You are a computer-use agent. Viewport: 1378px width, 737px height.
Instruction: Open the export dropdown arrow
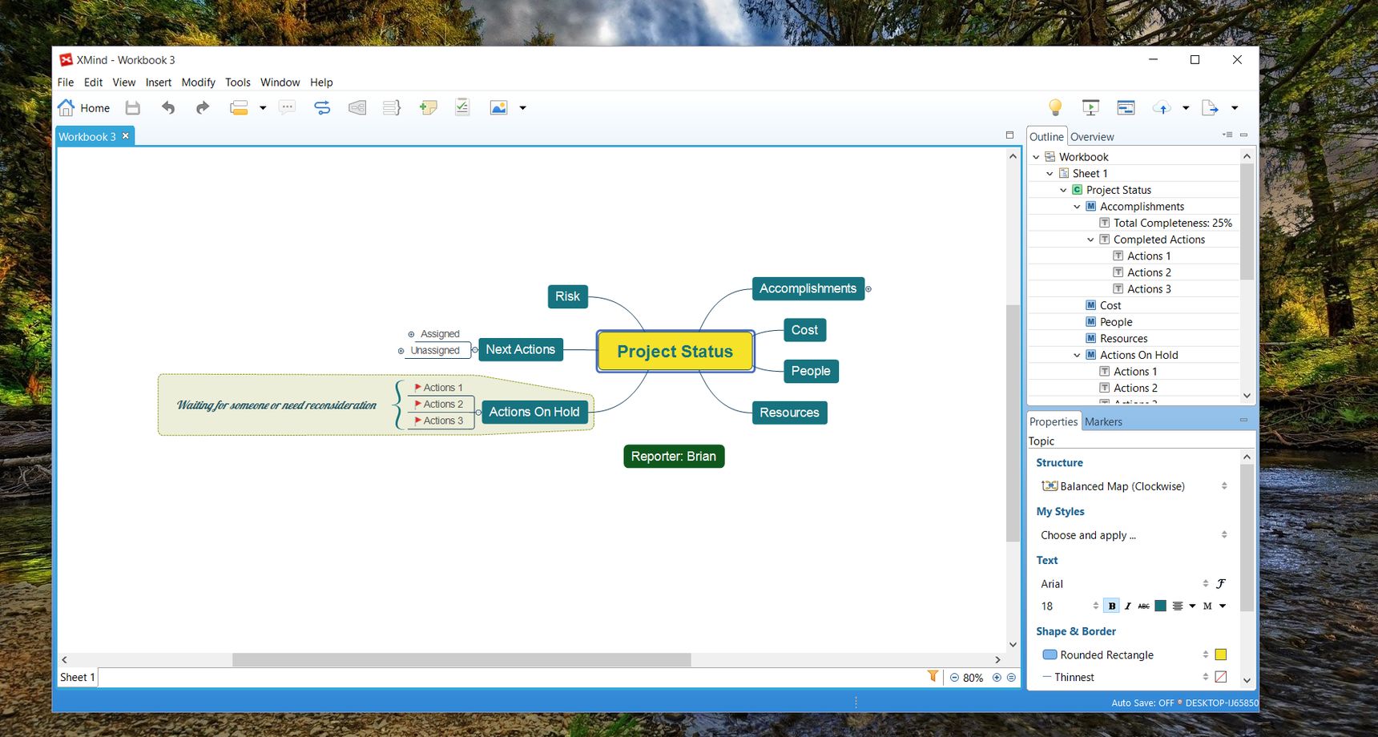coord(1235,108)
